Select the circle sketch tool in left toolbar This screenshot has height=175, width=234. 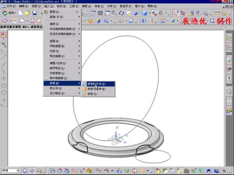[x=4, y=93]
